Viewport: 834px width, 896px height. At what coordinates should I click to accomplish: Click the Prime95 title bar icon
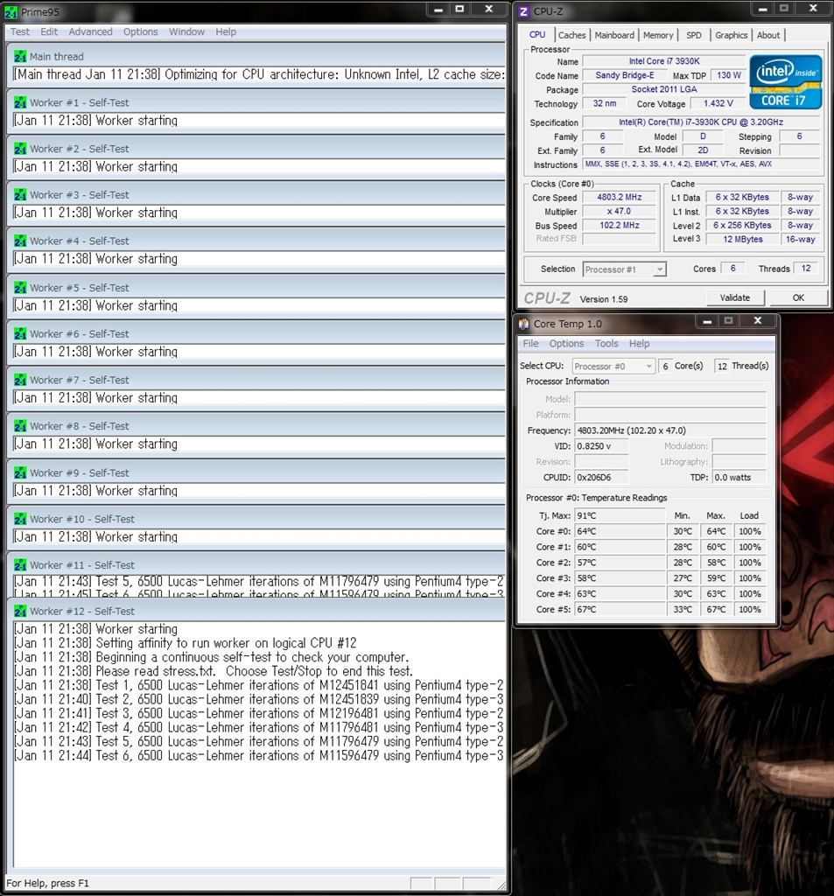click(11, 9)
